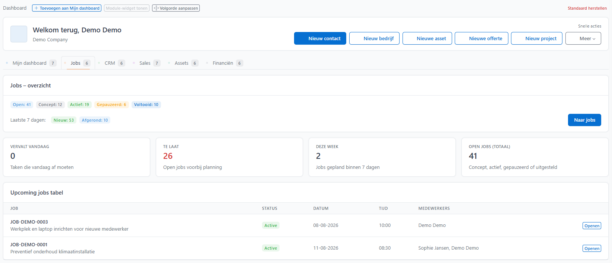Open the CRM tab

tap(112, 63)
